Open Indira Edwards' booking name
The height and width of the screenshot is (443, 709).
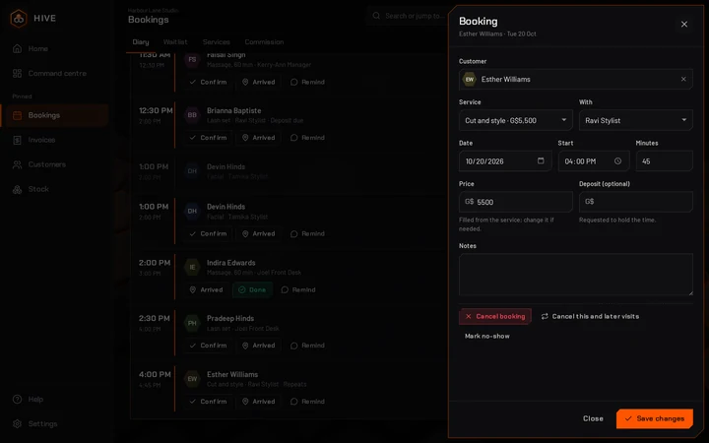pyautogui.click(x=231, y=263)
